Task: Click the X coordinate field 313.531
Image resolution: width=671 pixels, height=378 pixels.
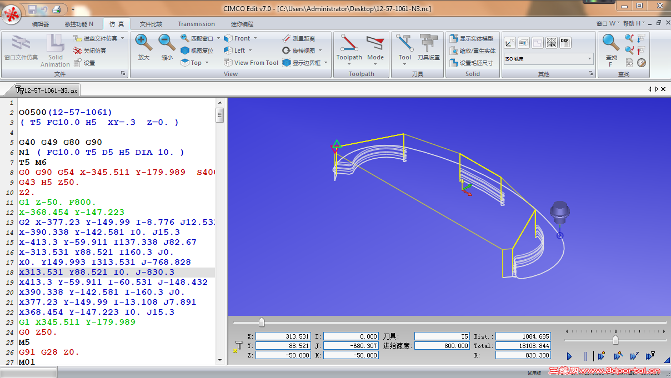Action: point(283,336)
